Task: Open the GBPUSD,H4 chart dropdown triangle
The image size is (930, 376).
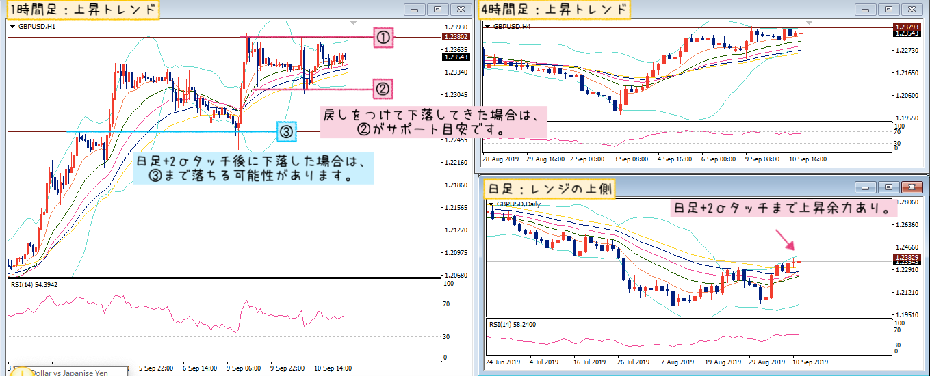Action: pos(488,26)
